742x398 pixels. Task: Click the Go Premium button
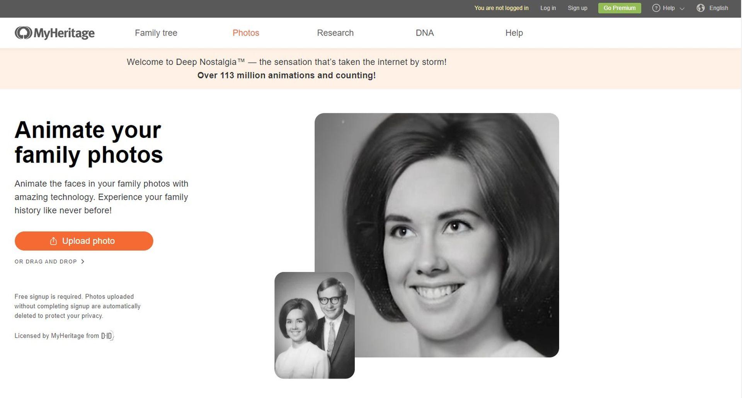click(619, 8)
